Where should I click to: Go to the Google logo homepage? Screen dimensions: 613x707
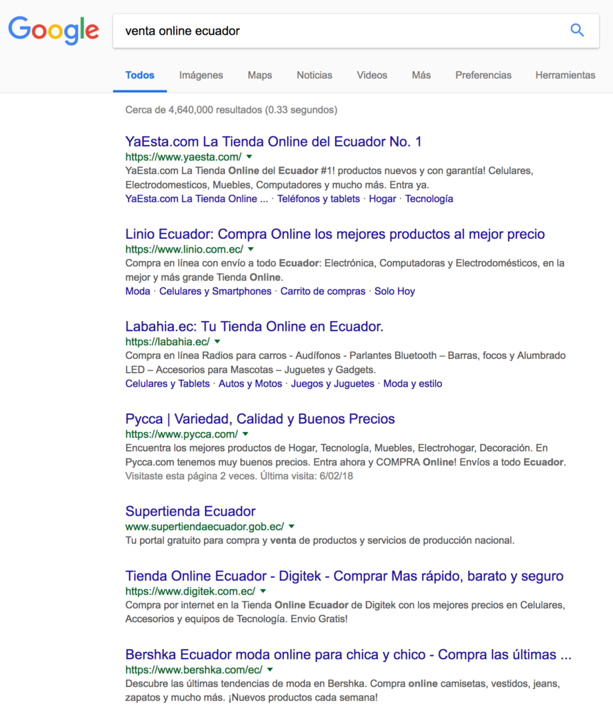point(54,30)
